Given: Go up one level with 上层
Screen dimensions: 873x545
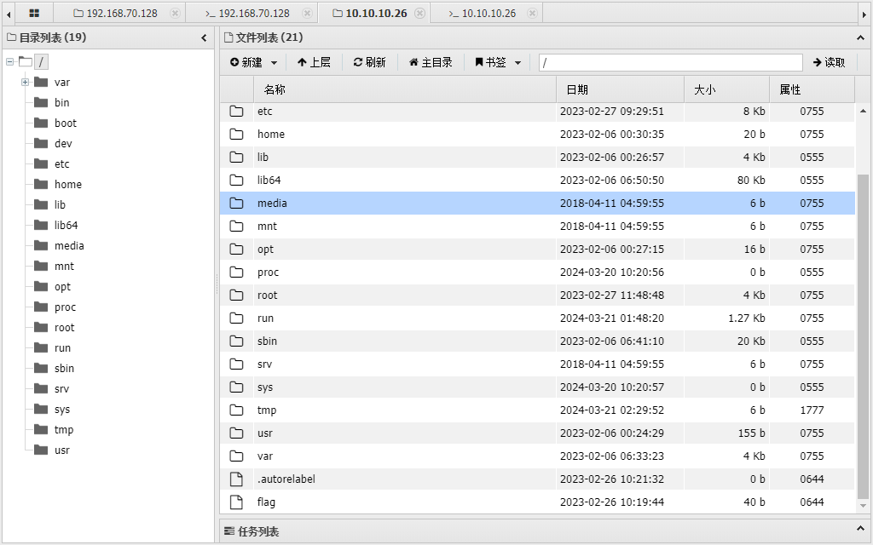Looking at the screenshot, I should (x=314, y=62).
